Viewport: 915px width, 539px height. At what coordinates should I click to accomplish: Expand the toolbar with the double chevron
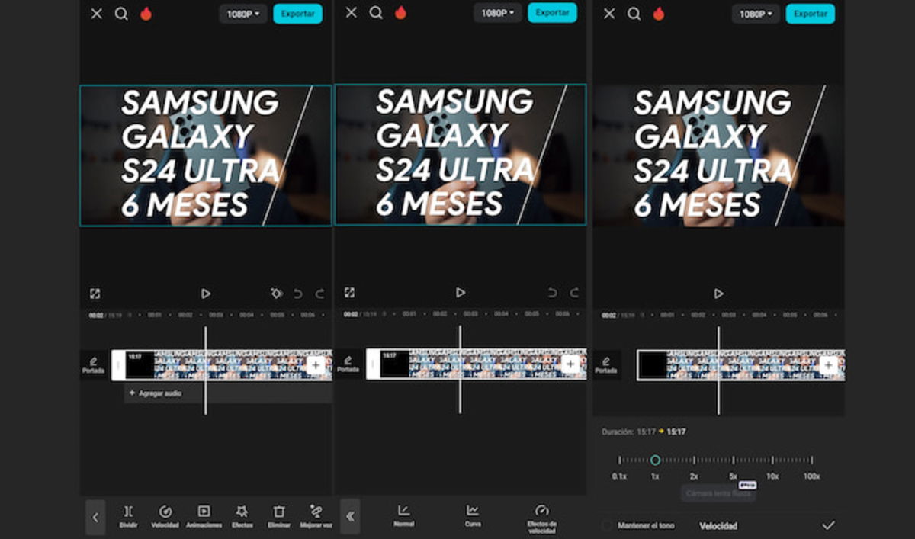(349, 516)
